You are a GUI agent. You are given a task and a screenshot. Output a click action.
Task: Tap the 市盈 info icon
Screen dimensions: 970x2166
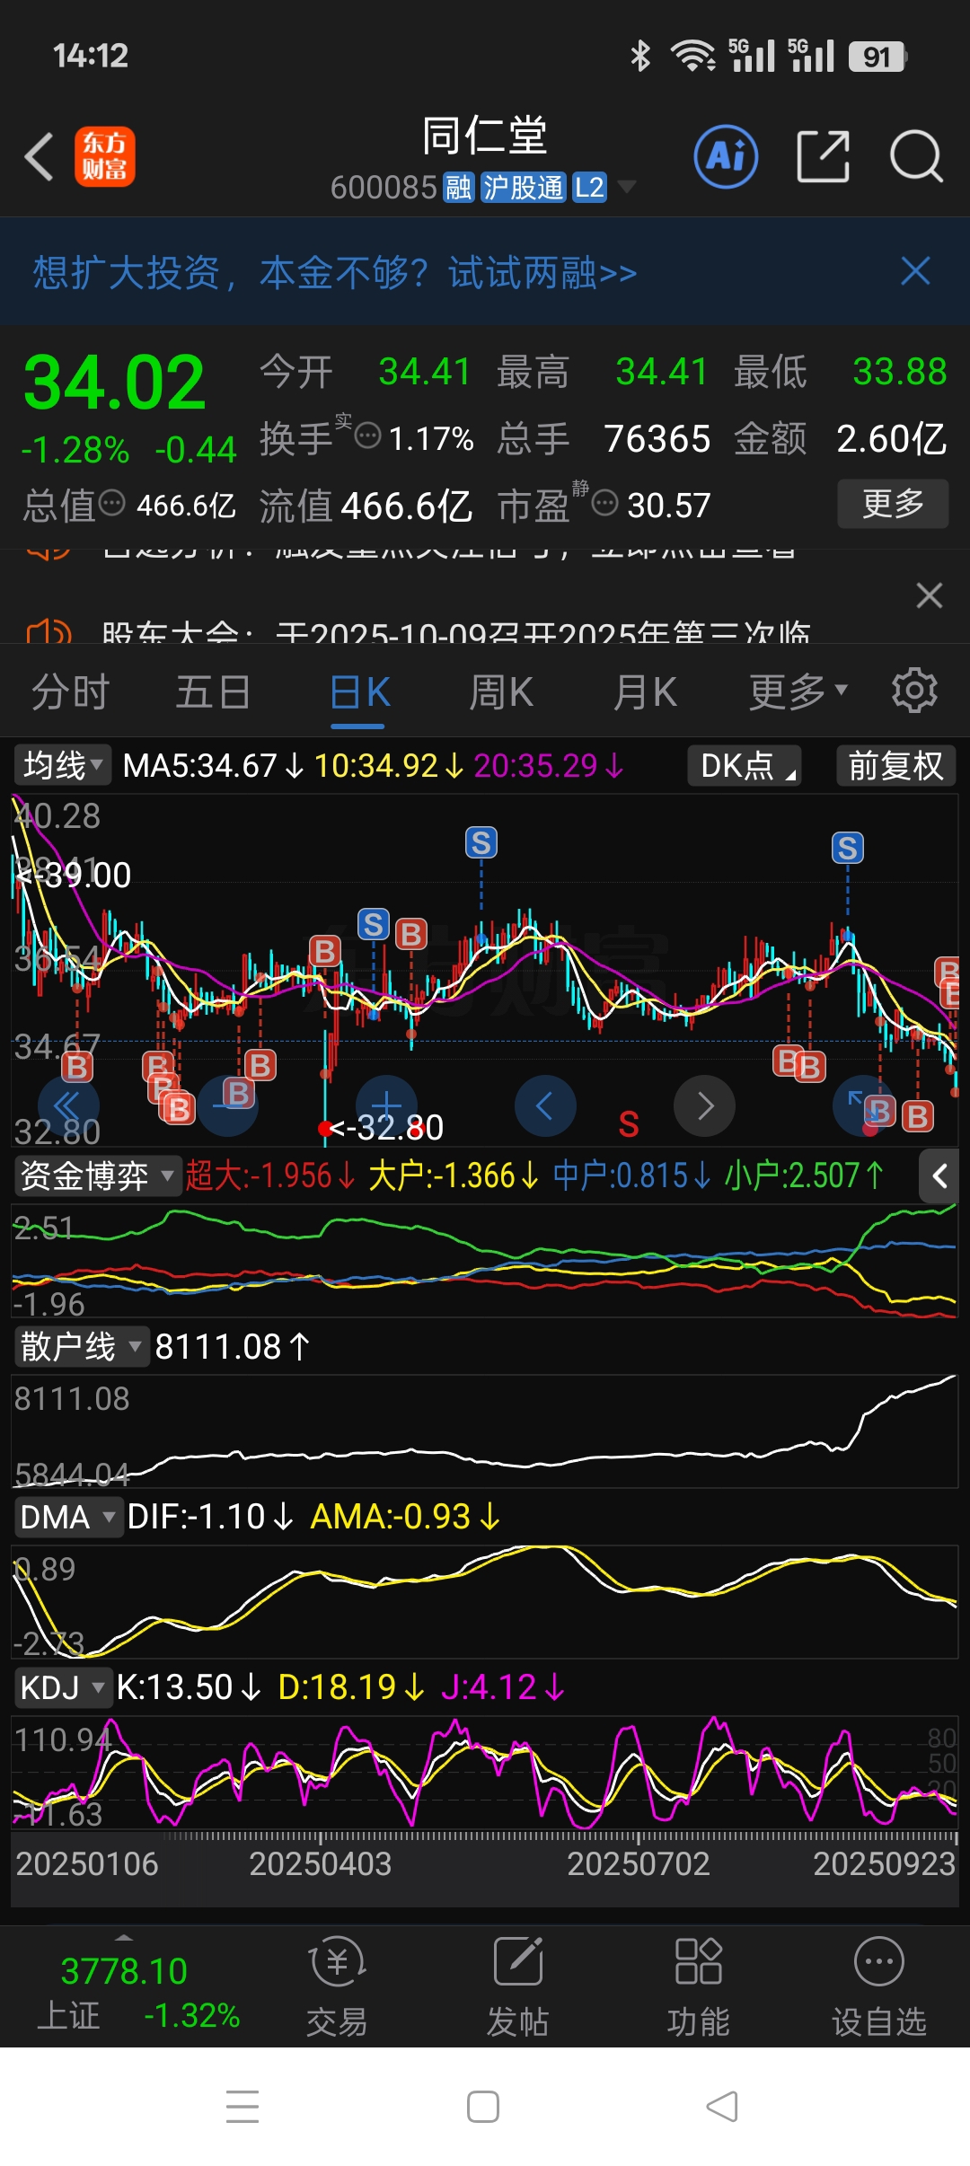tap(605, 503)
